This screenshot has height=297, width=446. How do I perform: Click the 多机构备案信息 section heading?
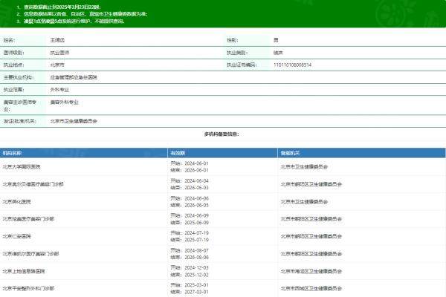[x=222, y=134]
